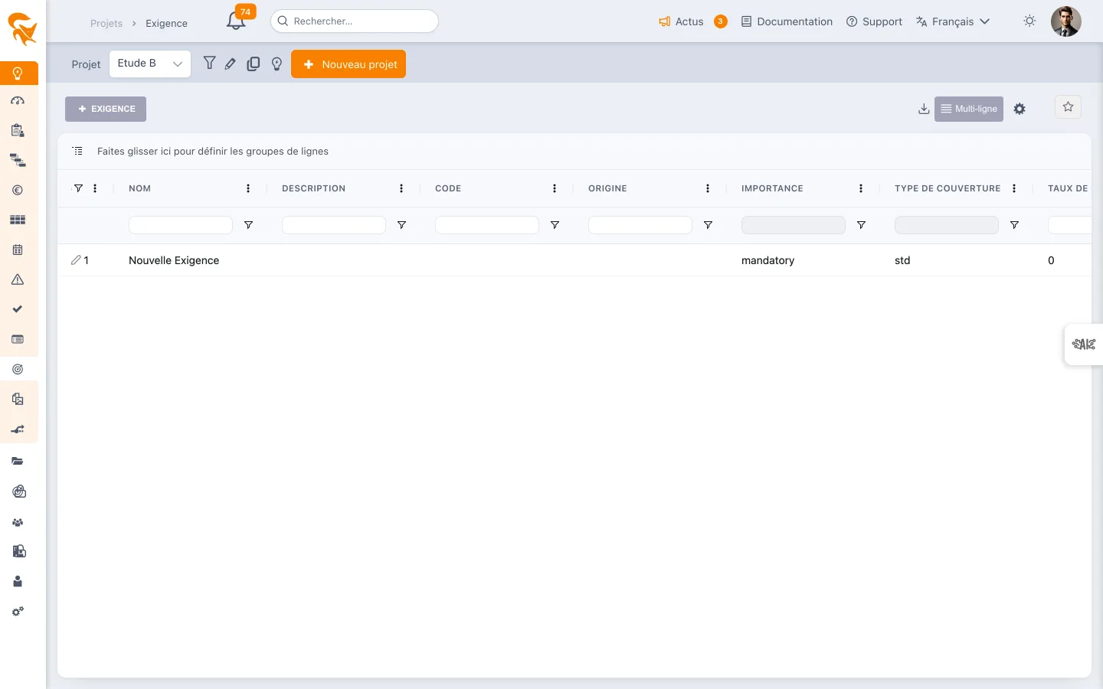Viewport: 1103px width, 689px height.
Task: Open the checkmark icon in sidebar
Action: (x=18, y=309)
